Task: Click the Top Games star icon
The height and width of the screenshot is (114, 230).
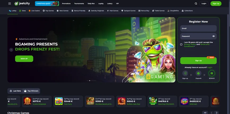Action: point(44,11)
